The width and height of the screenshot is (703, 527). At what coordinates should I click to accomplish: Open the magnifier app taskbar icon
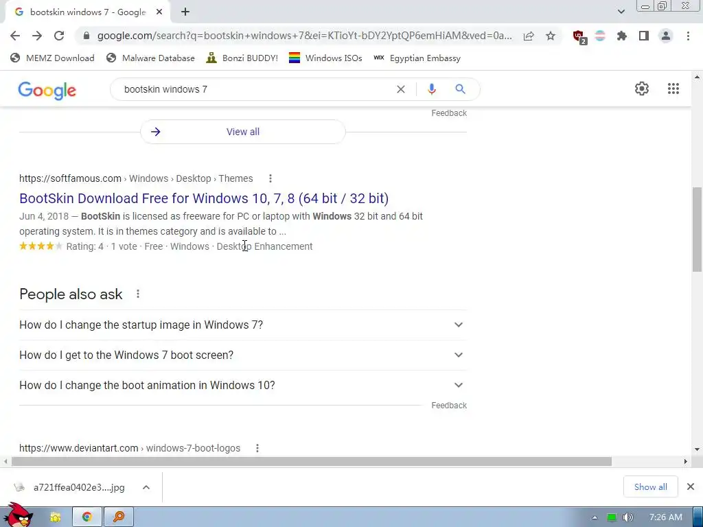pyautogui.click(x=119, y=517)
